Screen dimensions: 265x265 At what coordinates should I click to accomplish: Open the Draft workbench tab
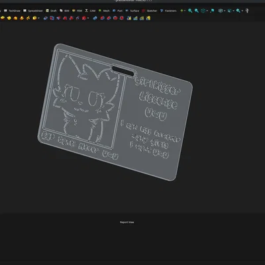[51, 11]
